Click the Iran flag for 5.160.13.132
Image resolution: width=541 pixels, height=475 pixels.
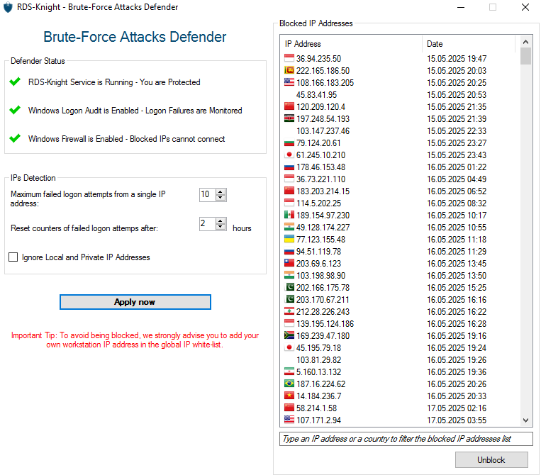(x=289, y=371)
